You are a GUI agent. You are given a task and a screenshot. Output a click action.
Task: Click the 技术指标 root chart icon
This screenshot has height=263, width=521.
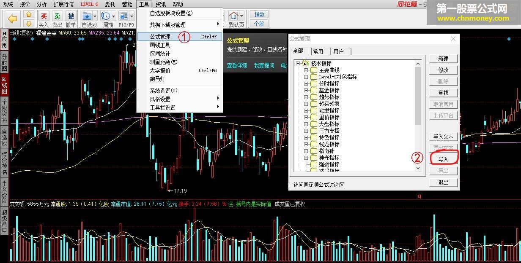(306, 63)
